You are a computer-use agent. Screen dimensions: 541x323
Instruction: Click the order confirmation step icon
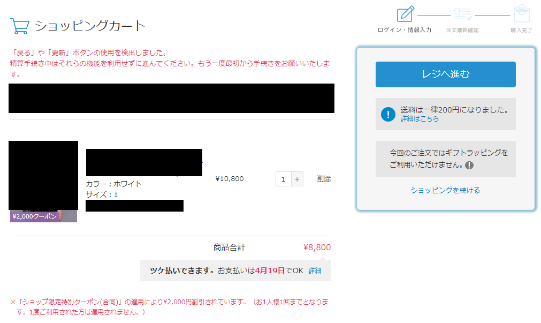pyautogui.click(x=462, y=14)
